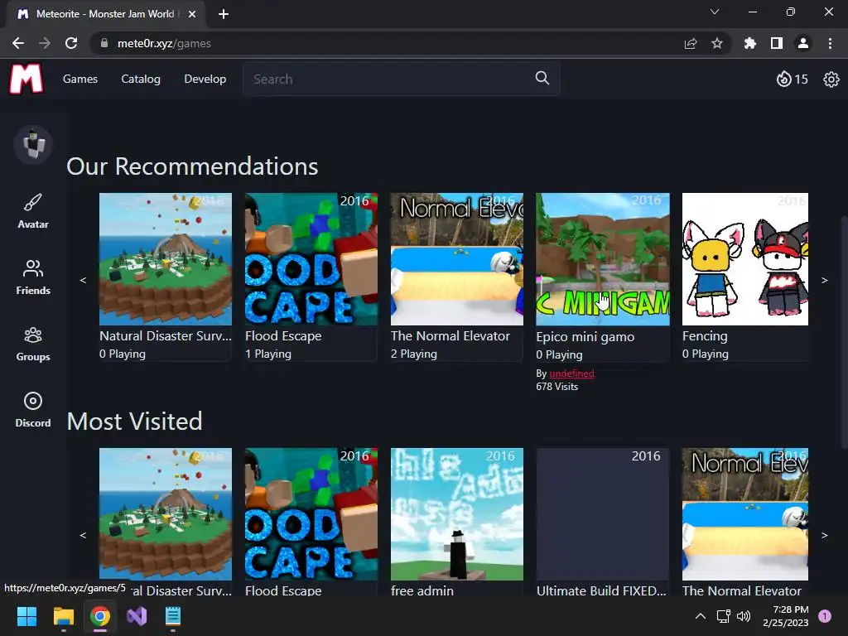Click the 'Flood Escape' title under Recommendations
Screen dimensions: 848x636
click(x=283, y=336)
